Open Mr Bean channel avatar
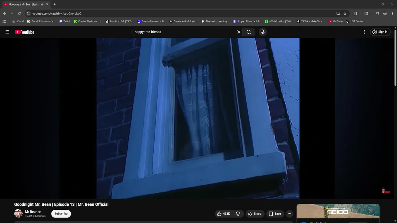 tap(18, 213)
